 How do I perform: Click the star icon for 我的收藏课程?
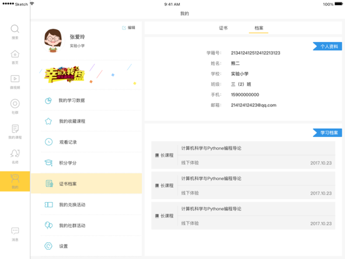pos(48,121)
